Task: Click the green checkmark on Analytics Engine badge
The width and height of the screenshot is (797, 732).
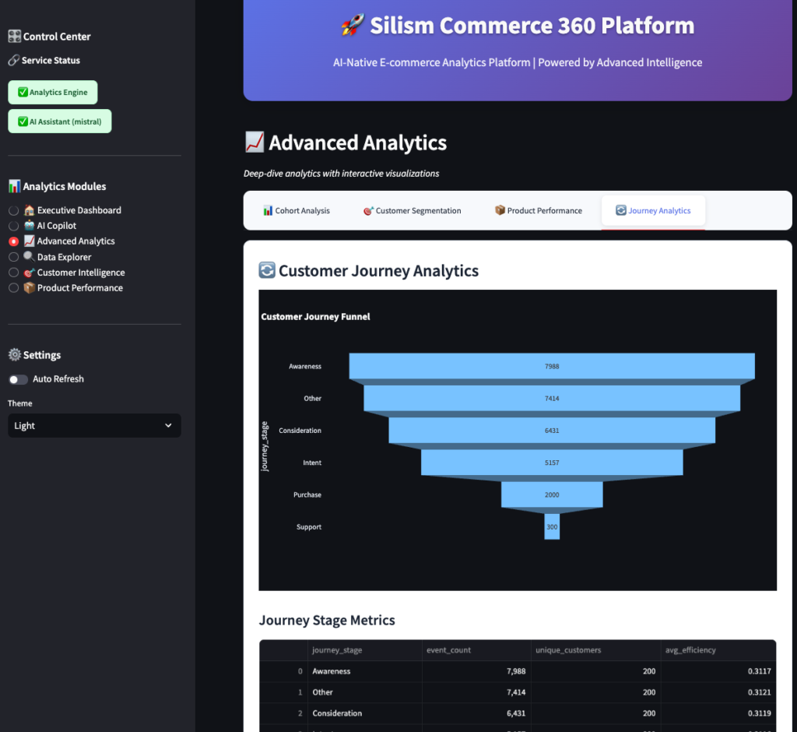Action: pos(23,93)
